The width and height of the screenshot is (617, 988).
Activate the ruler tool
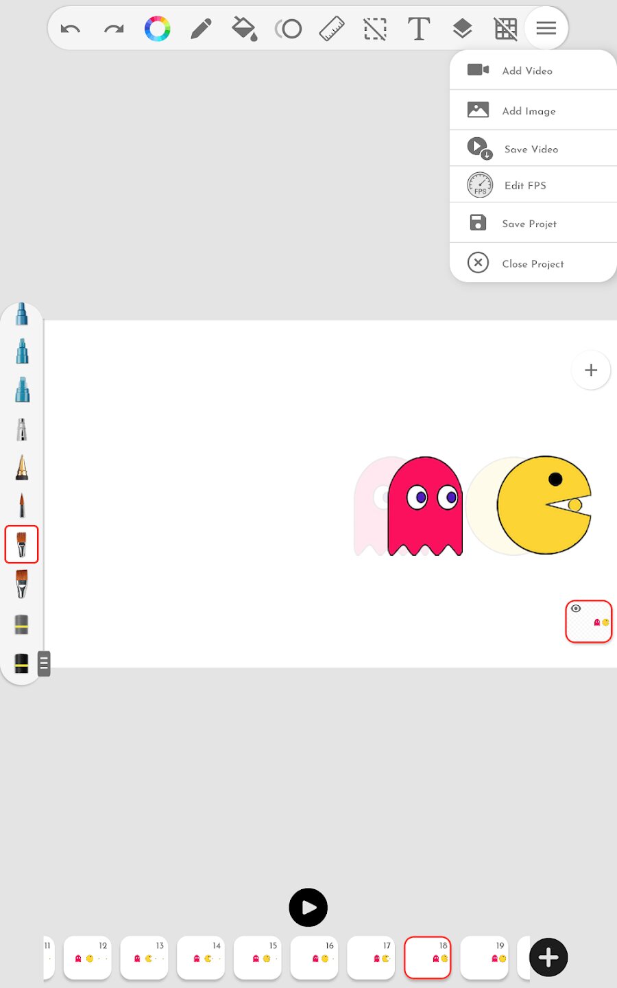tap(332, 29)
